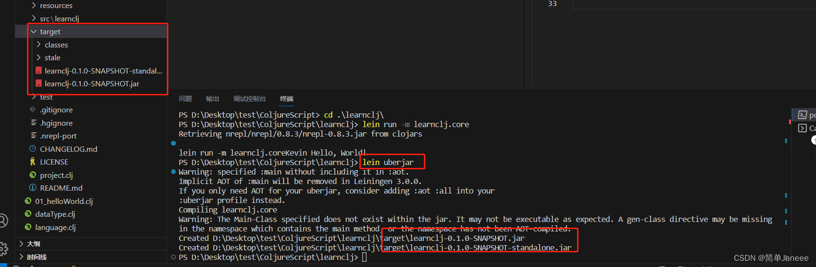Click the project.clj Clojure icon
Image resolution: width=816 pixels, height=267 pixels.
(33, 175)
